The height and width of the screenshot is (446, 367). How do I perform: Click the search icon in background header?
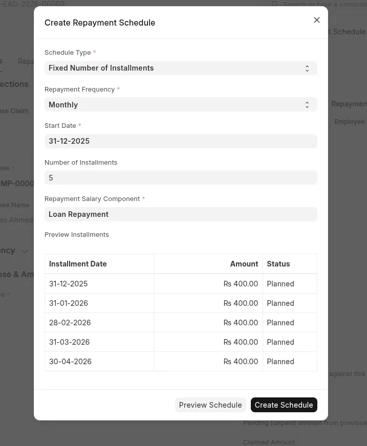click(x=275, y=4)
